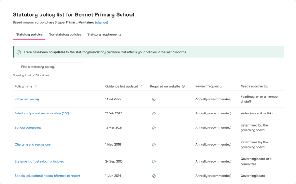Screen dimensions: 296x184
Task: Click the 'Primary Maintained' school type text
Action: tap(80, 22)
